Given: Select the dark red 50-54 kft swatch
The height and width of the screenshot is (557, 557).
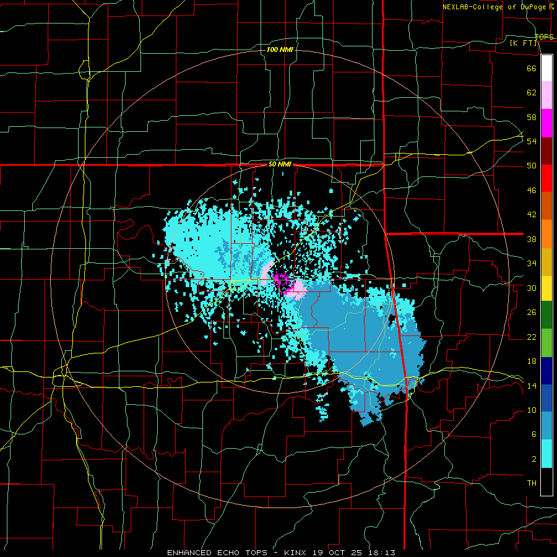Looking at the screenshot, I should click(x=546, y=151).
